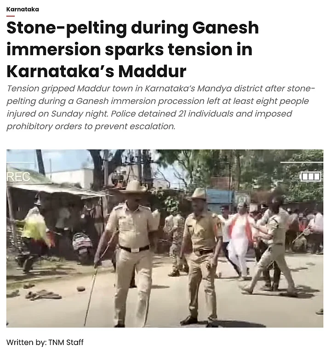Click the tall tree trunk above the shed

(40, 162)
